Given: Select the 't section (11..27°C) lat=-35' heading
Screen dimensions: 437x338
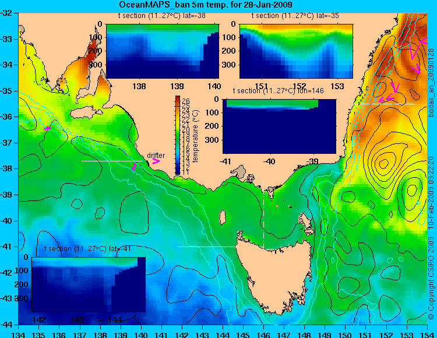Looking at the screenshot, I should click(295, 16).
